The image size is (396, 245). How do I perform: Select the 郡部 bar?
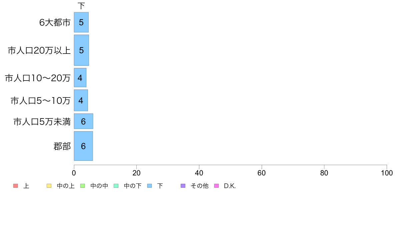tap(83, 146)
